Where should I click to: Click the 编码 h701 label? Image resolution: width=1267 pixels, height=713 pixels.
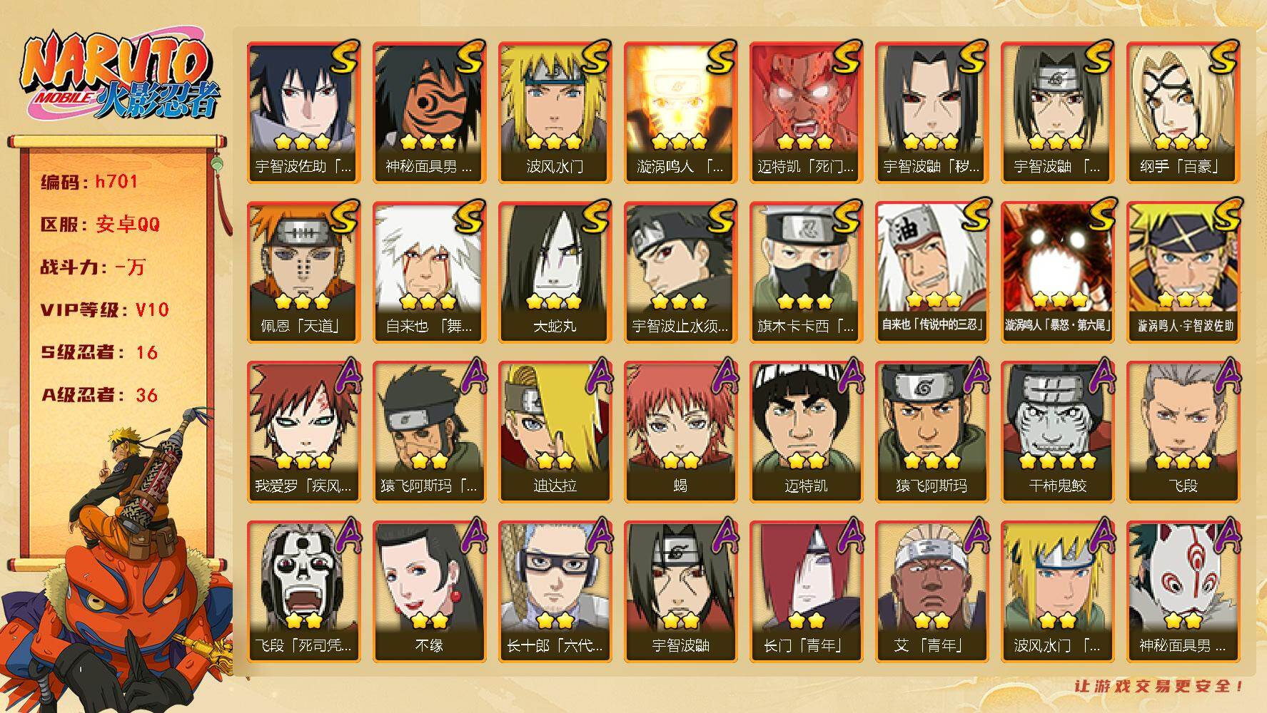click(x=89, y=182)
